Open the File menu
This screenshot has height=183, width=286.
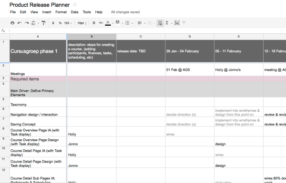click(13, 12)
